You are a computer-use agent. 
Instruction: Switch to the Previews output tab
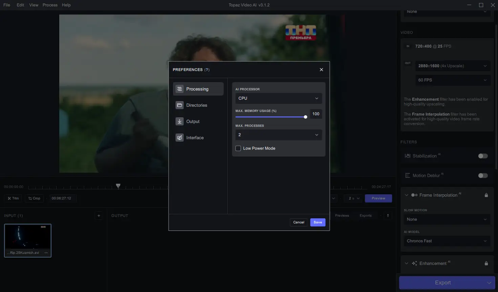pyautogui.click(x=342, y=216)
